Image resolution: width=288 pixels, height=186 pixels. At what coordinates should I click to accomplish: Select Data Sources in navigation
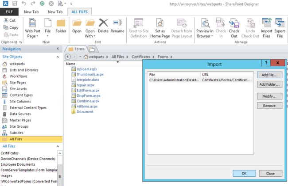pos(20,114)
